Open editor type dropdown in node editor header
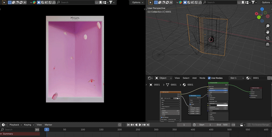This screenshot has height=137, width=272. tap(150, 78)
